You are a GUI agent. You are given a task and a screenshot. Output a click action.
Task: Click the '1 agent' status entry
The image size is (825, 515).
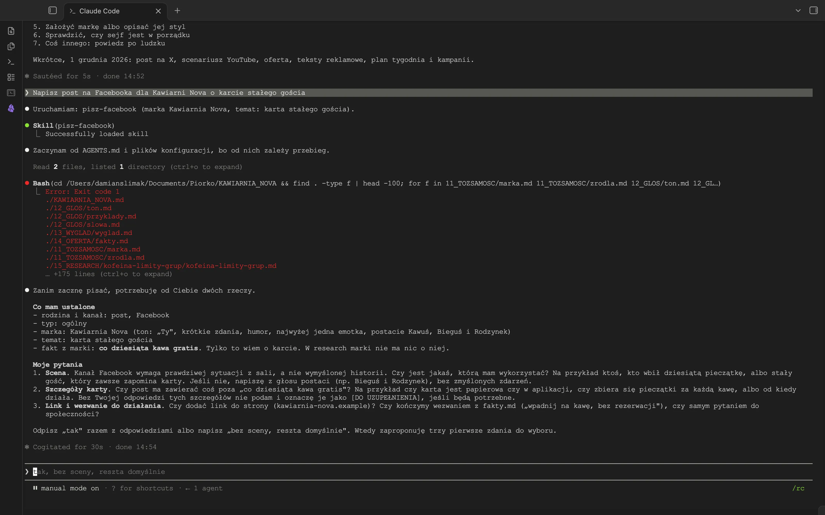pos(204,488)
